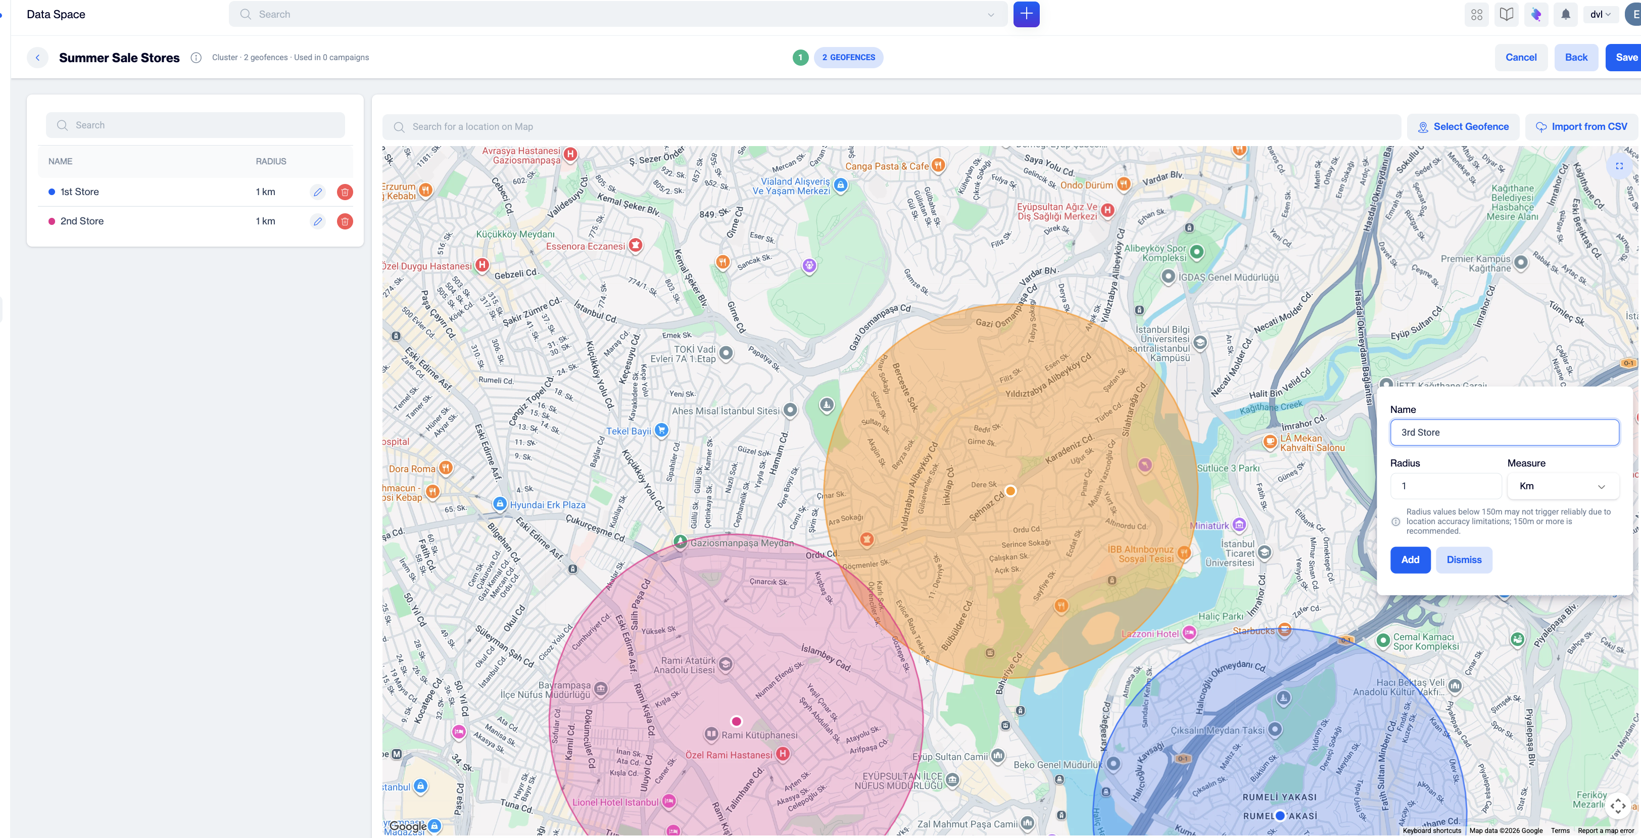Open the apps grid icon
This screenshot has height=838, width=1641.
click(x=1477, y=14)
